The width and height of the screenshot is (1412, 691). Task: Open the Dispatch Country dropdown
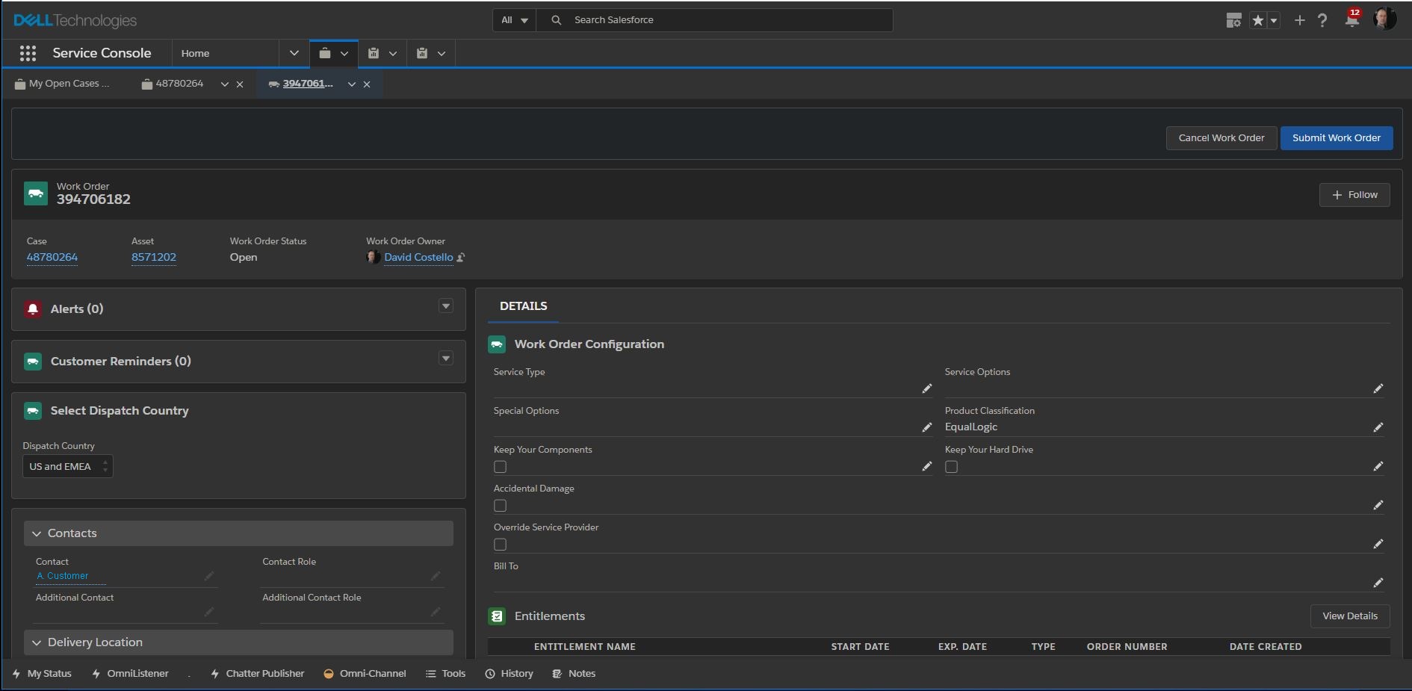[67, 466]
